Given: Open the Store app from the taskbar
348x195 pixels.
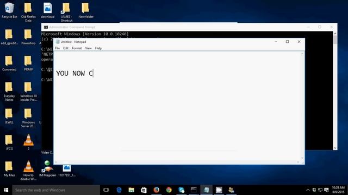Looking at the screenshot, I should 144,190.
